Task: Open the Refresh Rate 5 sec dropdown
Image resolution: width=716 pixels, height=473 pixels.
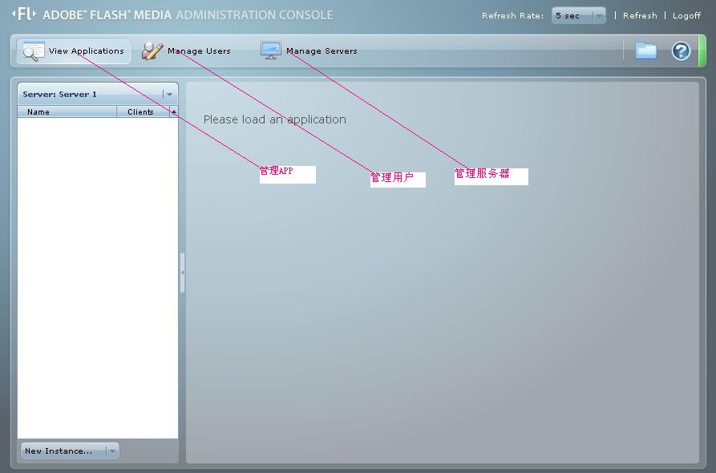Action: 579,15
